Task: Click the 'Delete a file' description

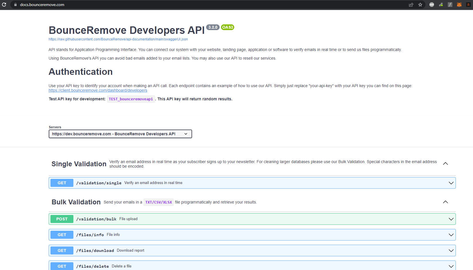Action: point(122,266)
